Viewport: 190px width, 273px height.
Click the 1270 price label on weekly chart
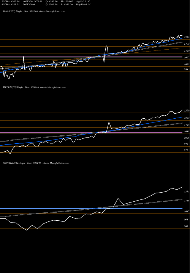[x=187, y=111]
